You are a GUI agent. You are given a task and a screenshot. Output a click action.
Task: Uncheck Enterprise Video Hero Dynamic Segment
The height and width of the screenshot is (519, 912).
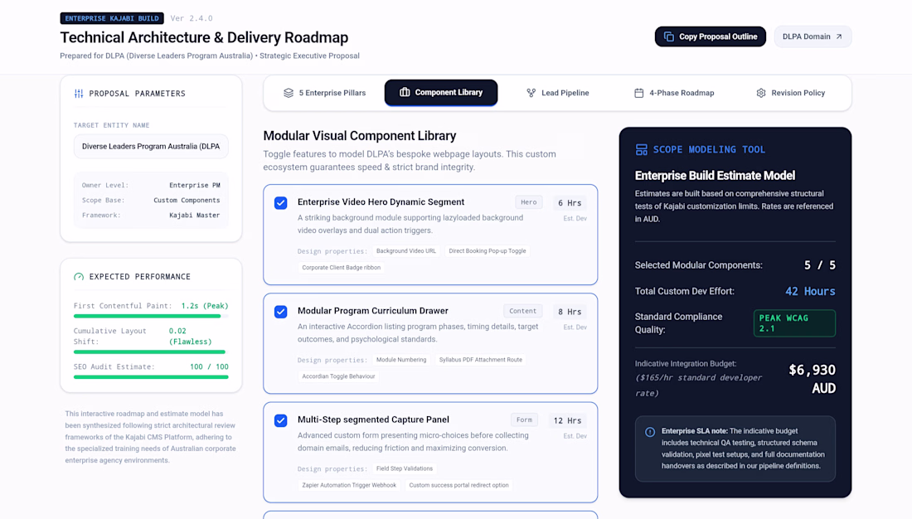click(x=280, y=203)
